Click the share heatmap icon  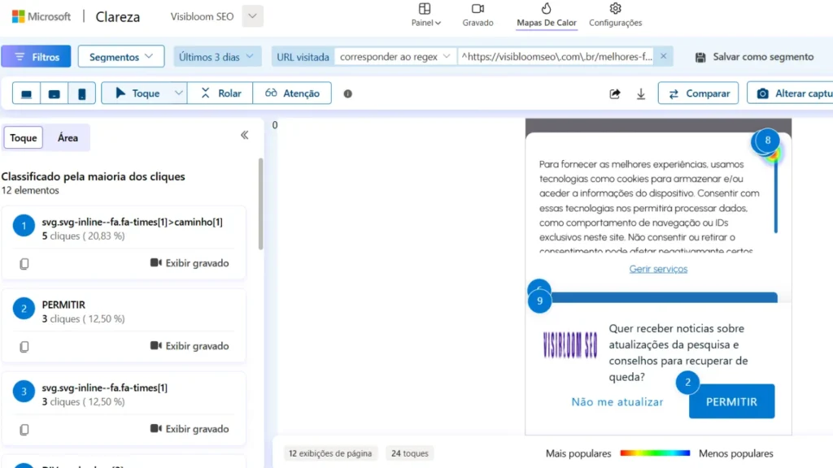[615, 93]
